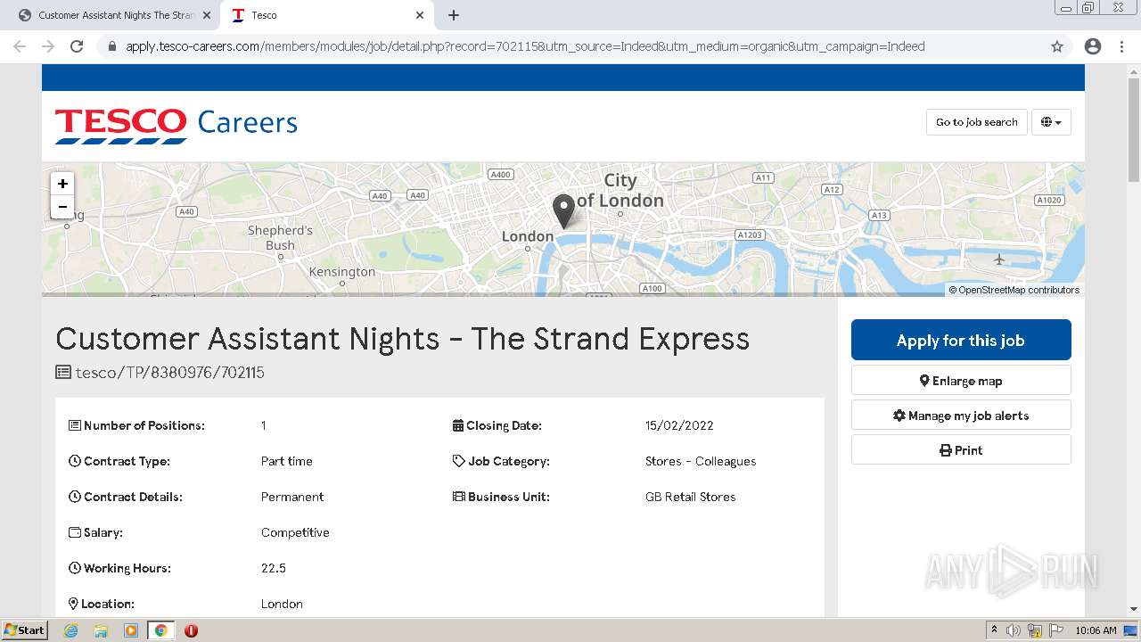Zoom out on the map

point(62,207)
